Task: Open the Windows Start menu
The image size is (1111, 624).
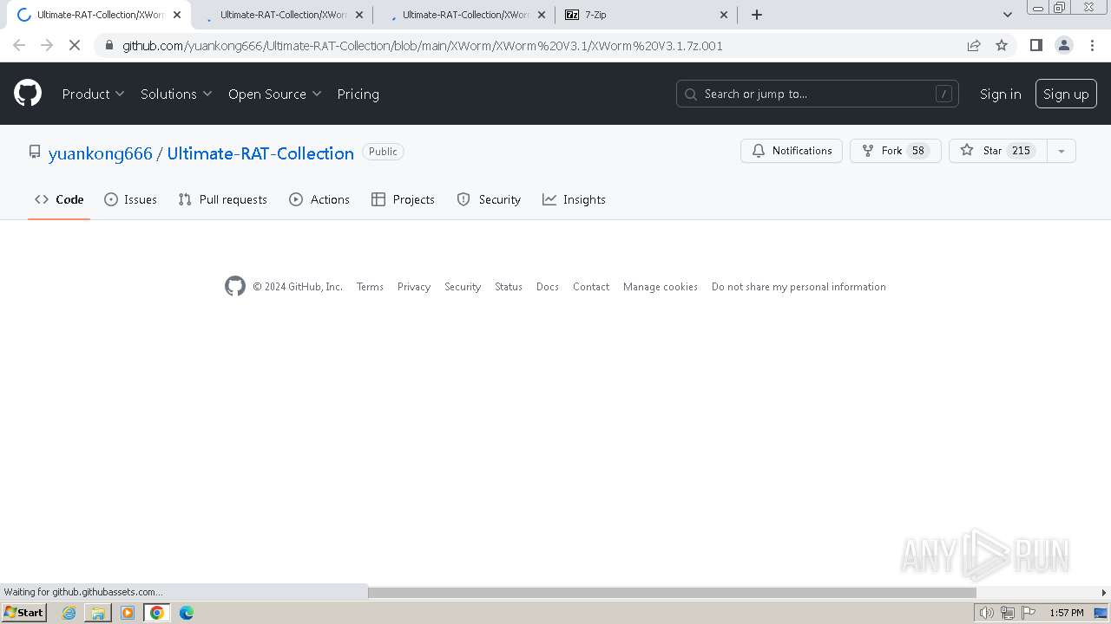Action: 24,613
